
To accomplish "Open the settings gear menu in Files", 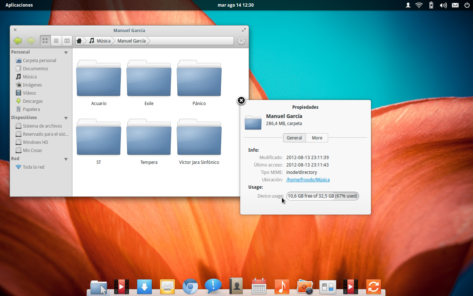I will click(x=241, y=41).
